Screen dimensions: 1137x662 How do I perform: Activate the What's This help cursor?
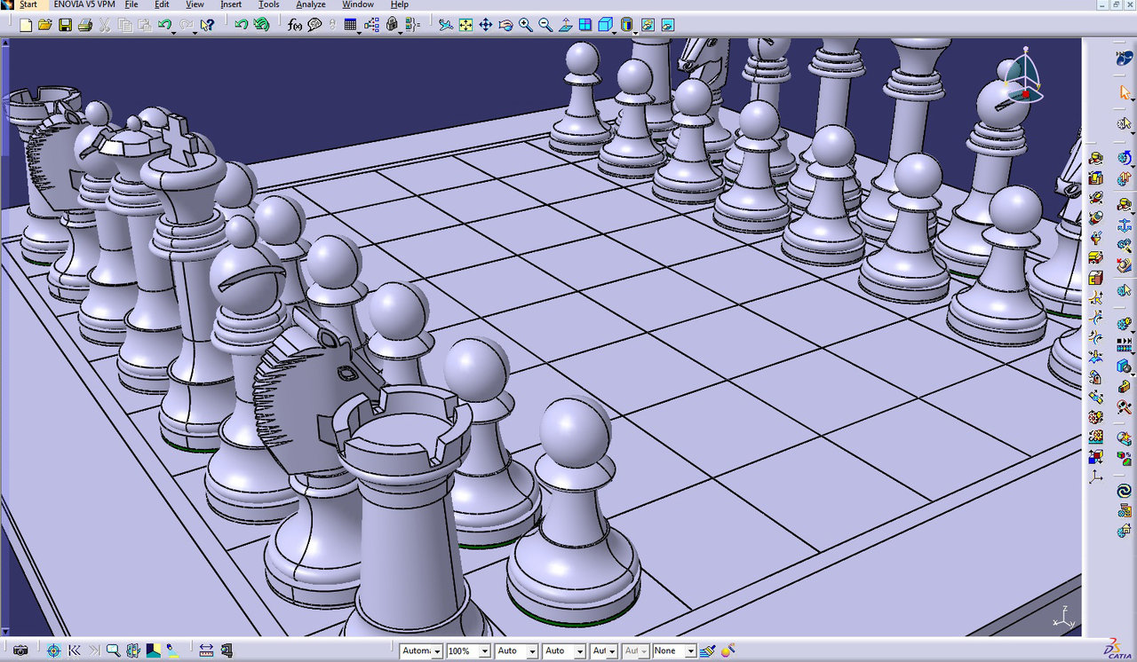coord(208,25)
